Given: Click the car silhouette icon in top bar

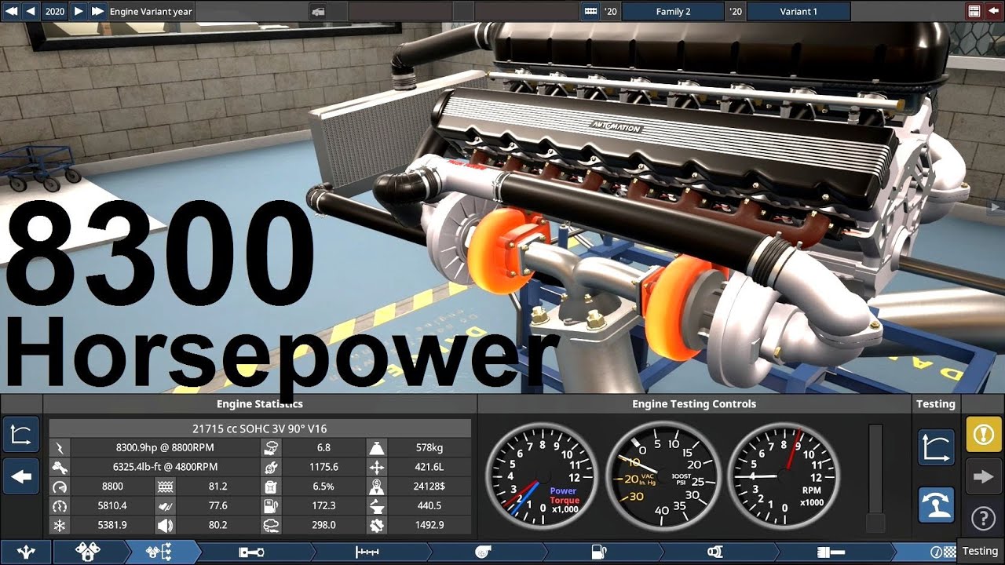Looking at the screenshot, I should pyautogui.click(x=317, y=11).
